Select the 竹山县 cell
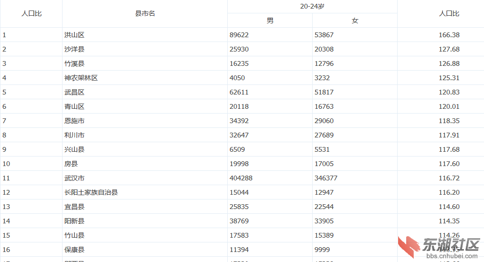This screenshot has width=484, height=262. (x=145, y=235)
